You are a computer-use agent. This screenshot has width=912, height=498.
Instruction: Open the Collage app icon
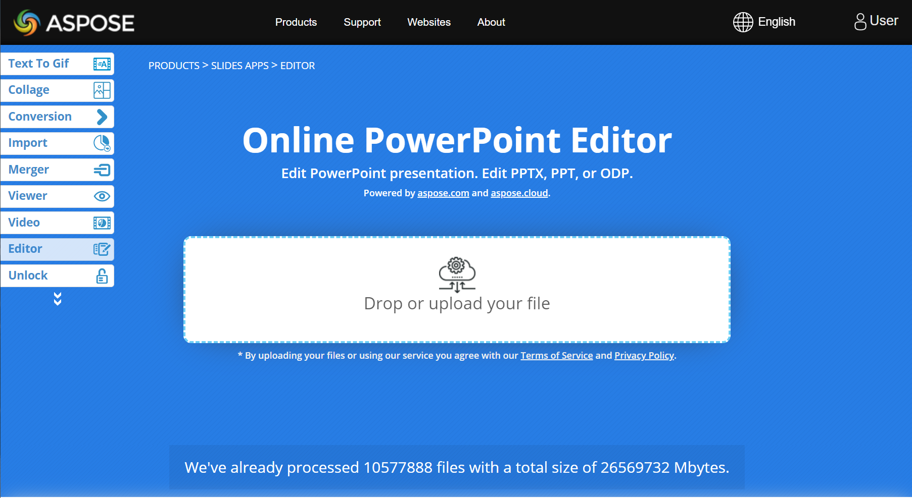102,90
